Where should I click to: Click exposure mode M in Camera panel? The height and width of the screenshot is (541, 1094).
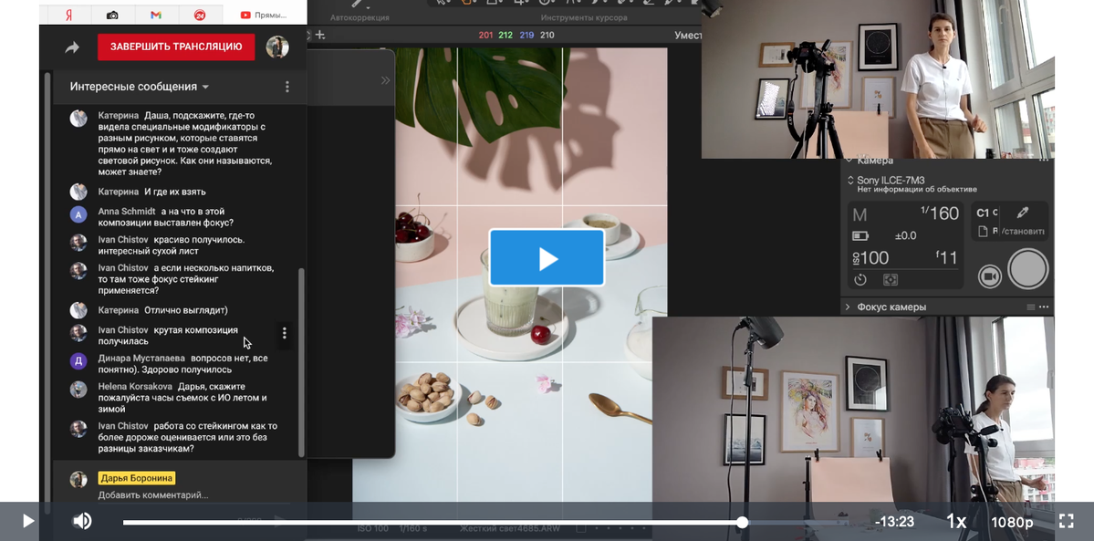tap(860, 215)
